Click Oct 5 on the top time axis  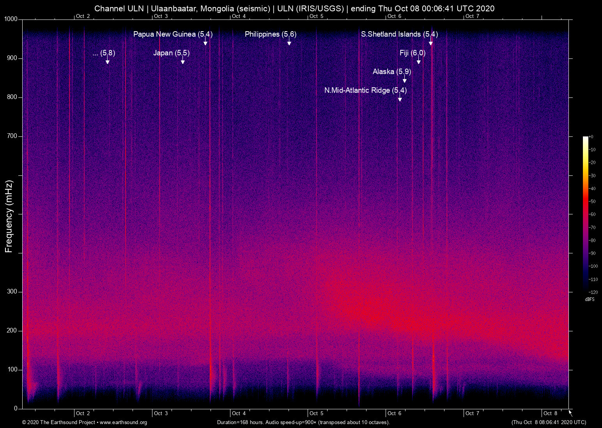pos(317,16)
